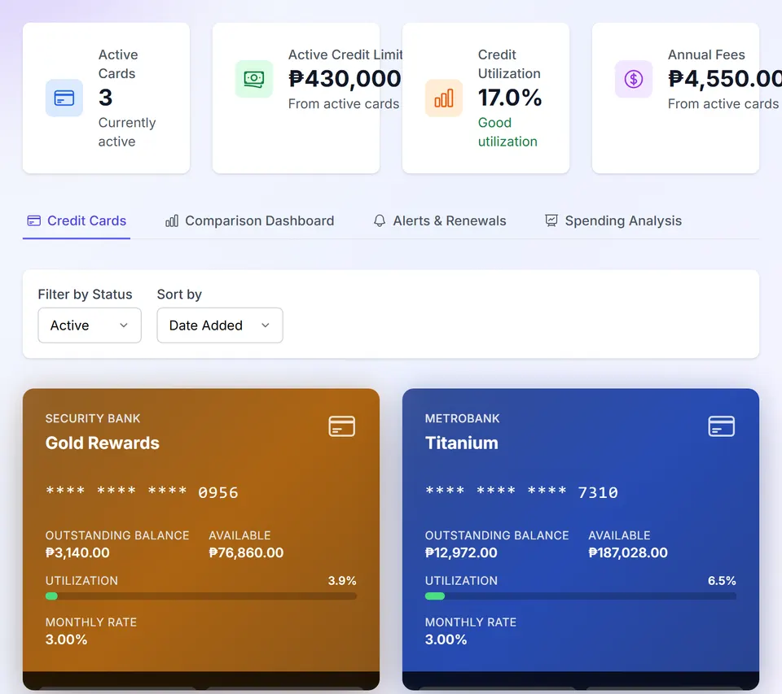Select the Security Bank Gold Rewards card title
The width and height of the screenshot is (782, 694).
click(x=103, y=443)
